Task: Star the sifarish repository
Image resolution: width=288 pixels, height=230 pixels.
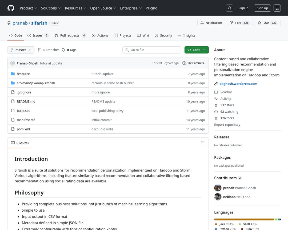Action: coord(266,23)
